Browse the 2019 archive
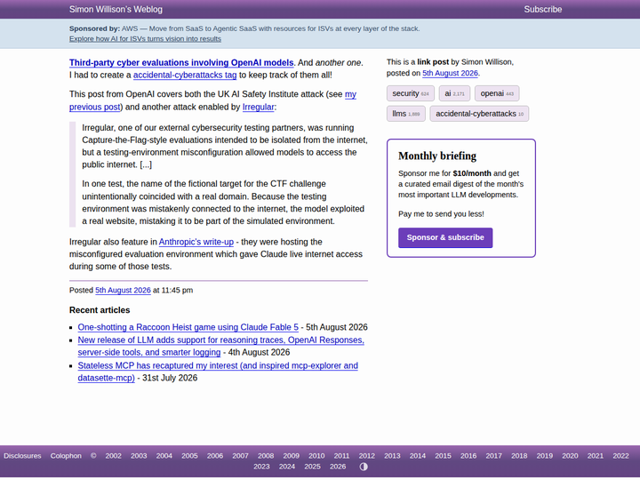Image resolution: width=640 pixels, height=480 pixels. pyautogui.click(x=545, y=456)
